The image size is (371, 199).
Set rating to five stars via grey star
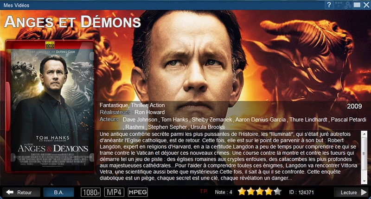[277, 192]
